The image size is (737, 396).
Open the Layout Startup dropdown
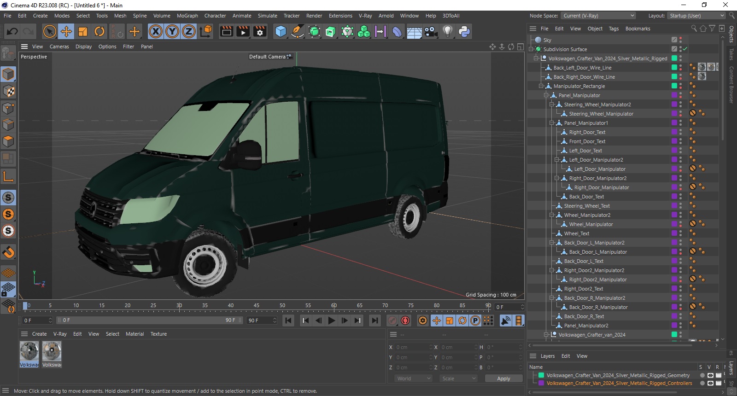click(696, 16)
